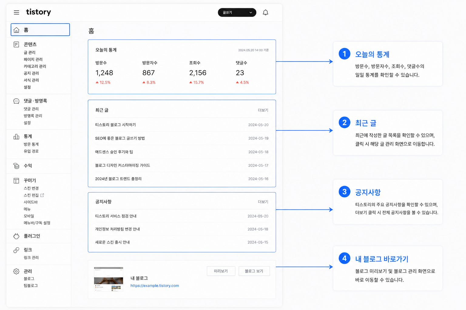Screen dimensions: 466x310
Task: Click the 수익 coins icon
Action: tap(16, 166)
